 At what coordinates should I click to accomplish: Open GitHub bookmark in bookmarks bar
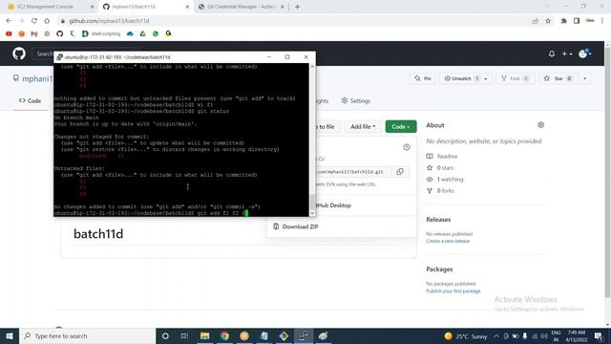(59, 34)
